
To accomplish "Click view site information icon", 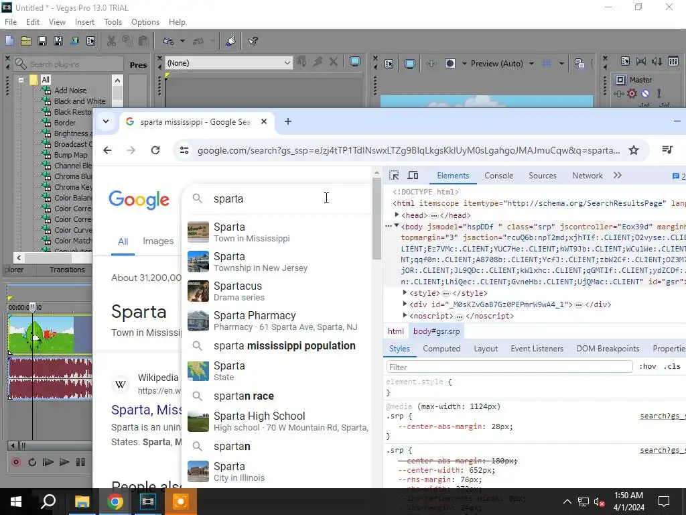I will tap(184, 151).
